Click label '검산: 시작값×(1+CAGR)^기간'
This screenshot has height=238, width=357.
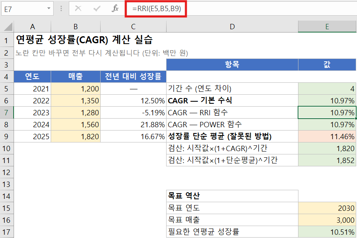coord(232,148)
